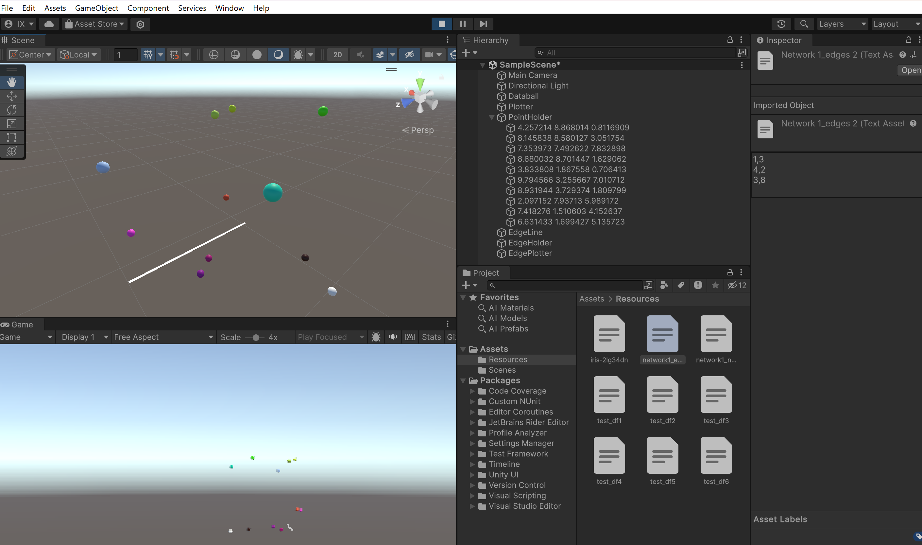
Task: Select the Scale tool
Action: click(x=12, y=124)
